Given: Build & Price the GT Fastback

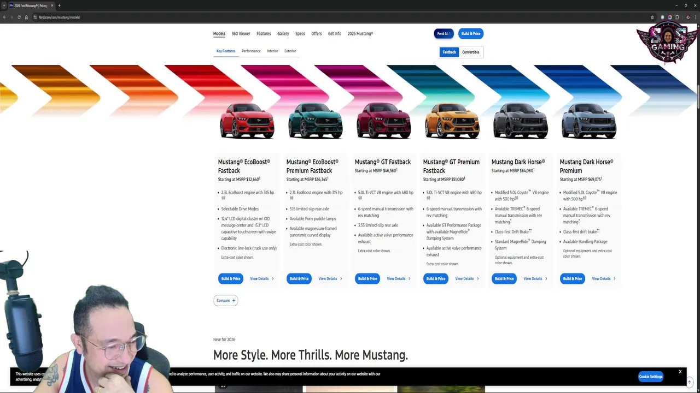Looking at the screenshot, I should pos(367,278).
